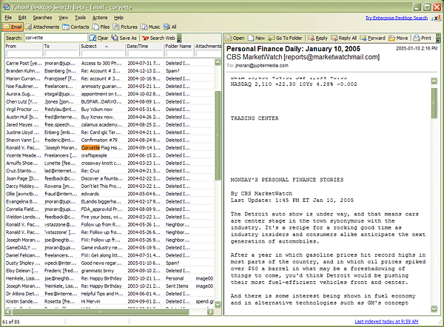Select the Confirmation #79 email
This screenshot has height=327, width=444.
pyautogui.click(x=110, y=140)
